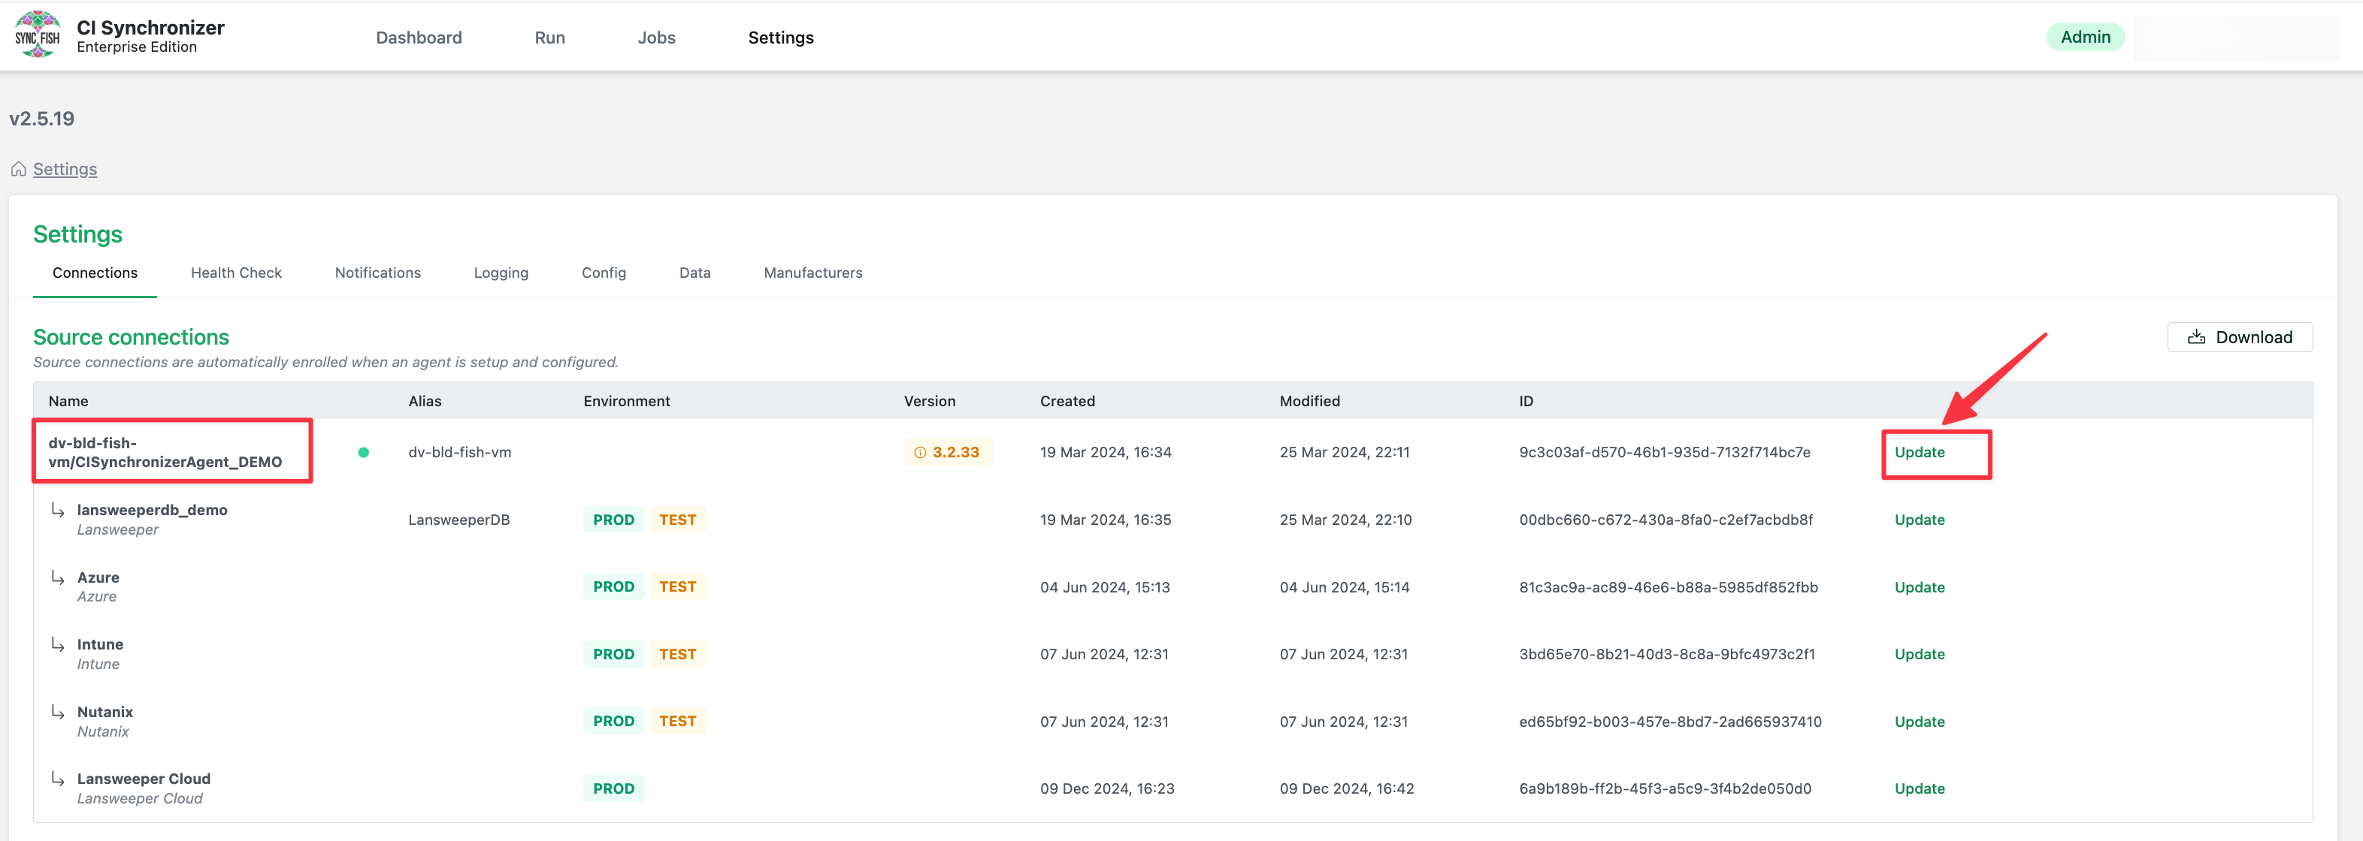Click the LansweeperDB alias cell
Screen dimensions: 2363x841
pyautogui.click(x=458, y=520)
